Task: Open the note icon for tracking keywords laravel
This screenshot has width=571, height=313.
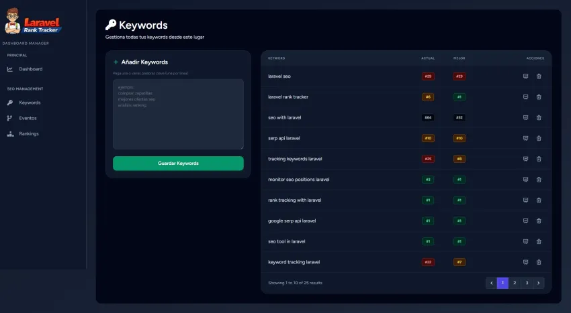Action: pyautogui.click(x=525, y=159)
